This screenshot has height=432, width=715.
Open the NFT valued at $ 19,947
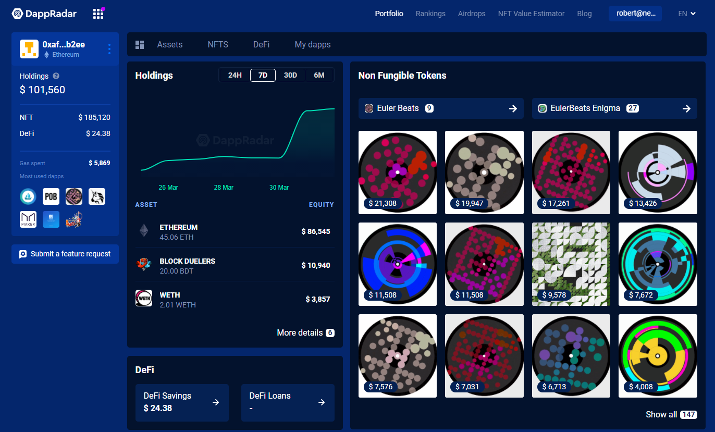(x=484, y=172)
